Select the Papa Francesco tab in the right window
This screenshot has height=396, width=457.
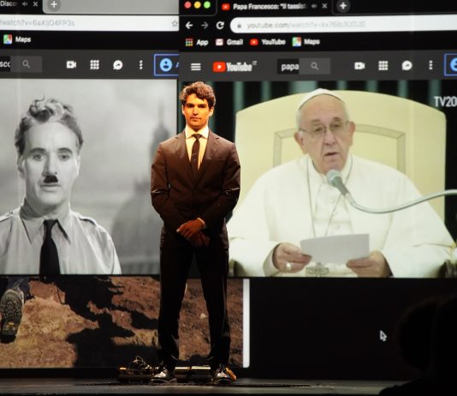275,6
